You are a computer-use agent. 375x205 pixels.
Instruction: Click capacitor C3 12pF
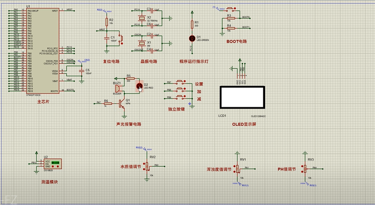(x=152, y=11)
